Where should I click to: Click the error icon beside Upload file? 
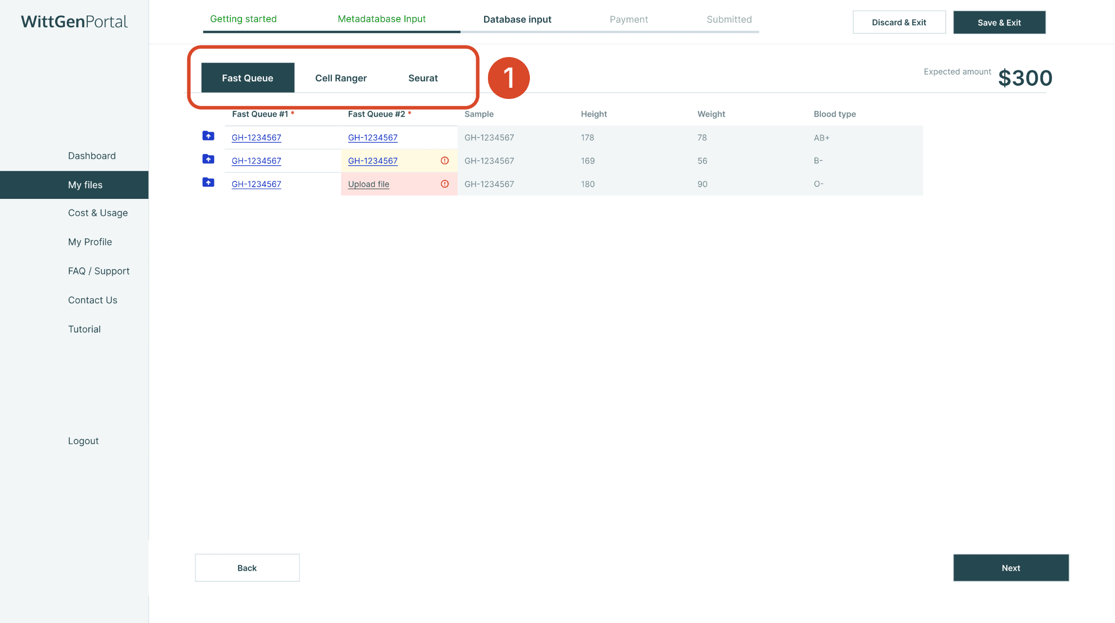[x=445, y=184]
